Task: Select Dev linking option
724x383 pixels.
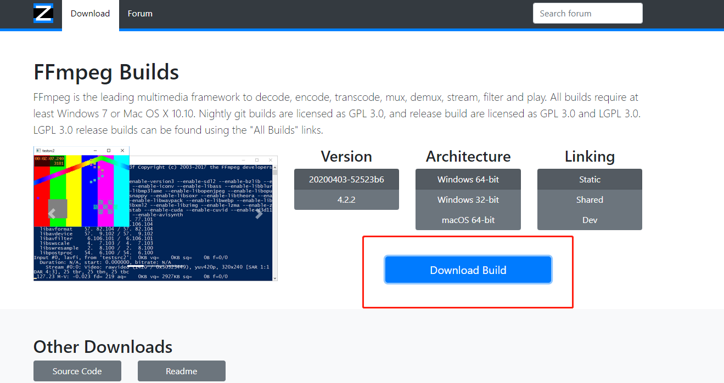Action: (590, 220)
